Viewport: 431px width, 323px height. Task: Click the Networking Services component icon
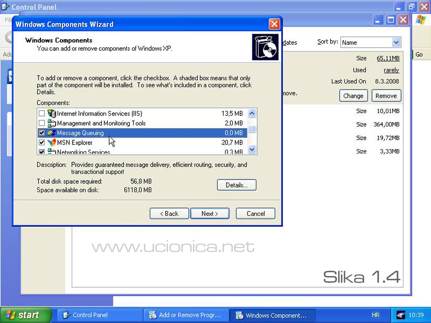(51, 151)
